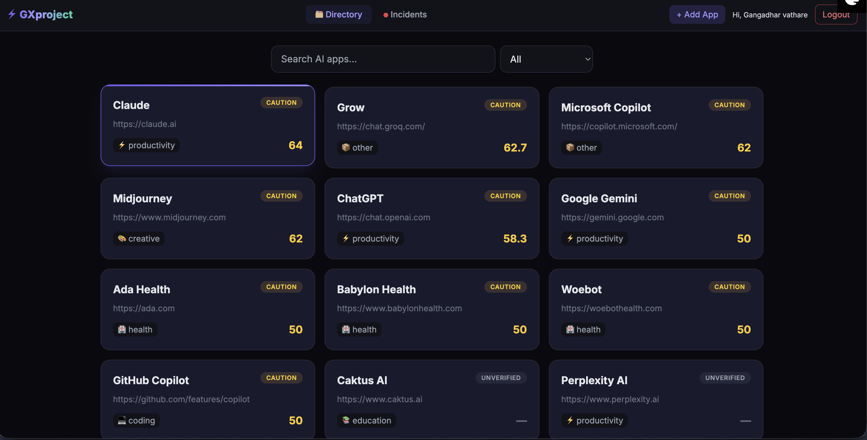Click the https://ada.com URL text
This screenshot has width=867, height=440.
click(144, 308)
